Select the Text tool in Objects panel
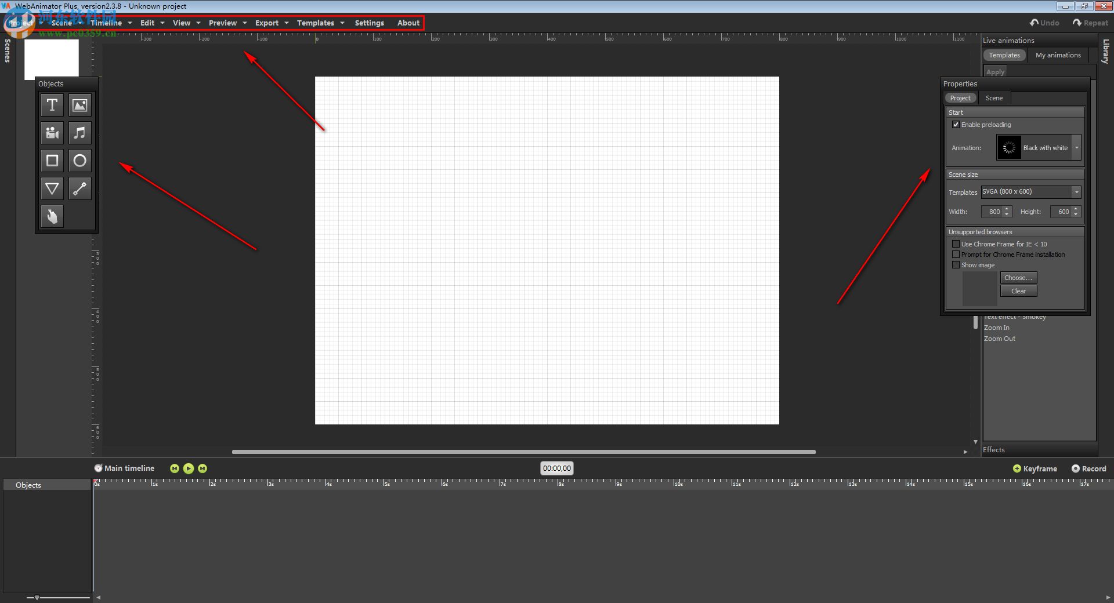The height and width of the screenshot is (603, 1114). (52, 105)
